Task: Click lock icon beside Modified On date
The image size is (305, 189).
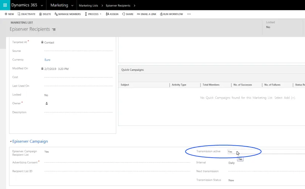Action: [x=42, y=68]
